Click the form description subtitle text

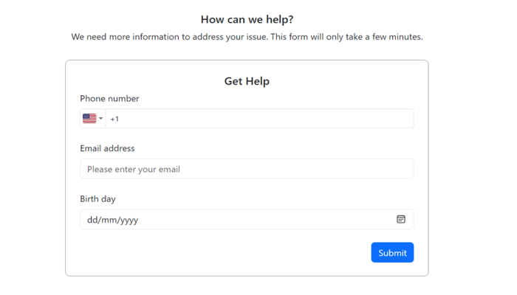coord(247,37)
